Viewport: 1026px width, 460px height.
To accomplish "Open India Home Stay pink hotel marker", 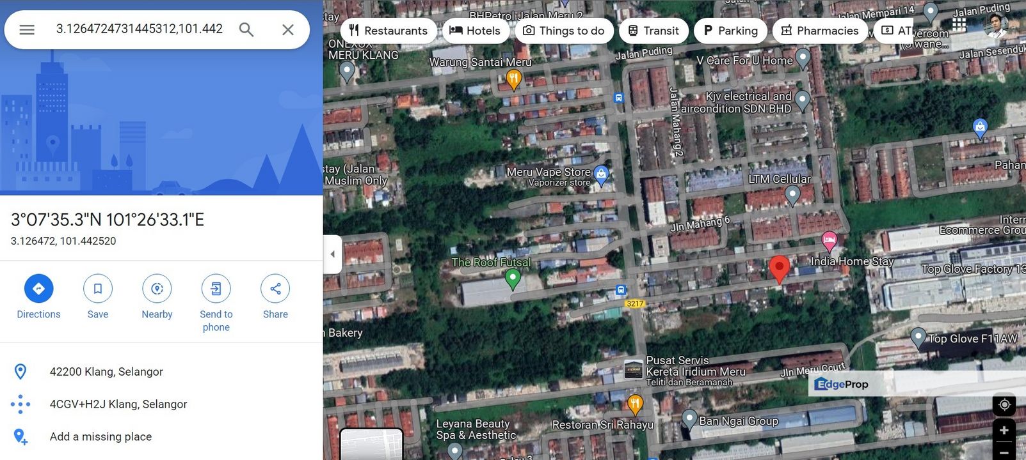I will pos(829,241).
